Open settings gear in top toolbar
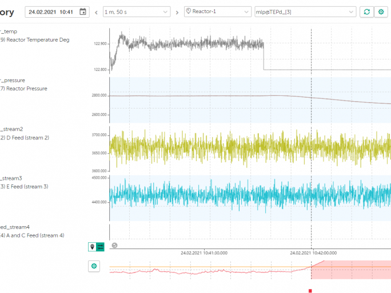Image resolution: width=391 pixels, height=293 pixels. [x=381, y=12]
